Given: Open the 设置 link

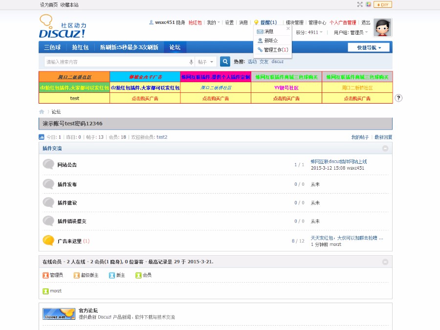Looking at the screenshot, I should [229, 22].
